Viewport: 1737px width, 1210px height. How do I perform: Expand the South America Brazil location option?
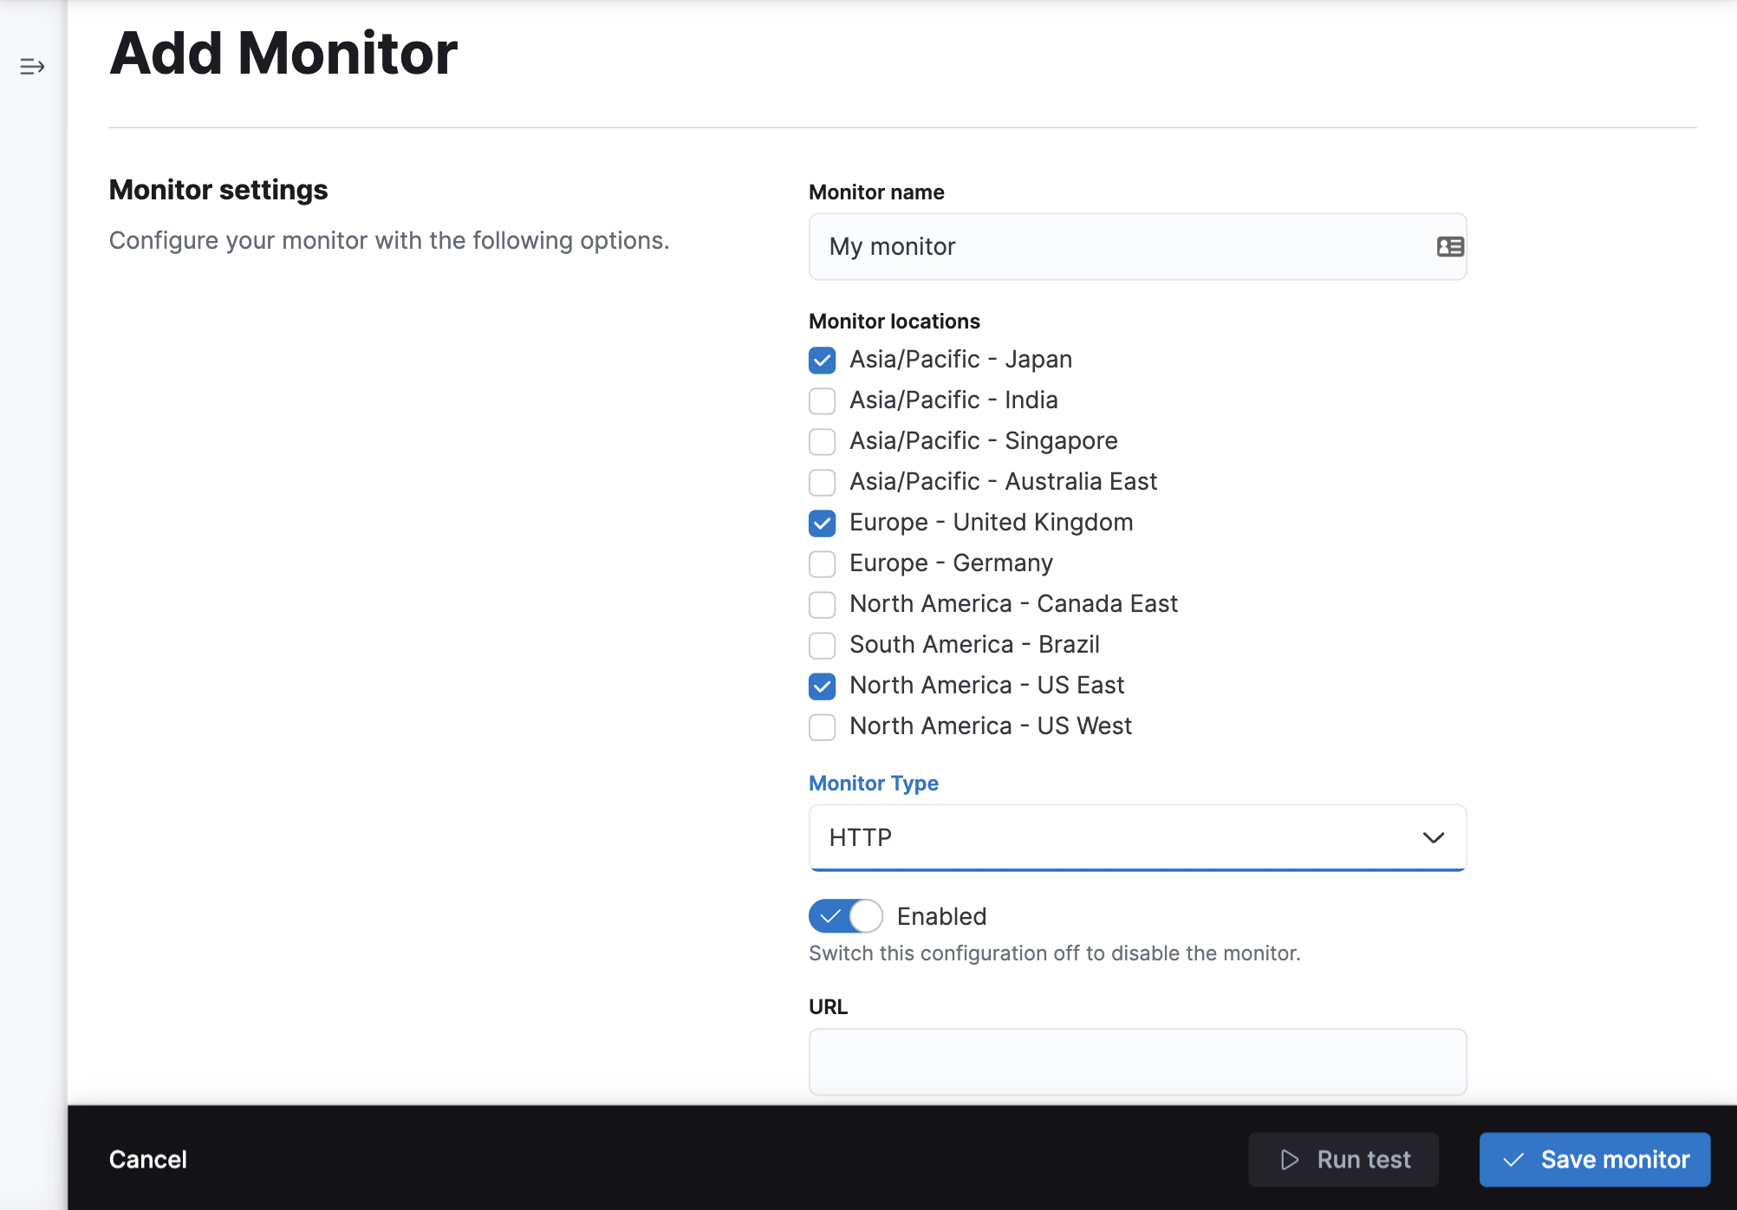pos(821,645)
